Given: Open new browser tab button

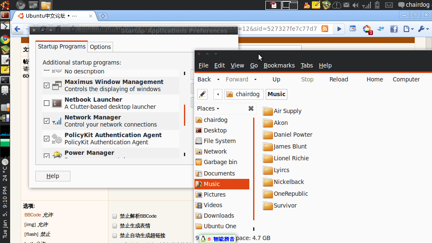Looking at the screenshot, I should (103, 16).
